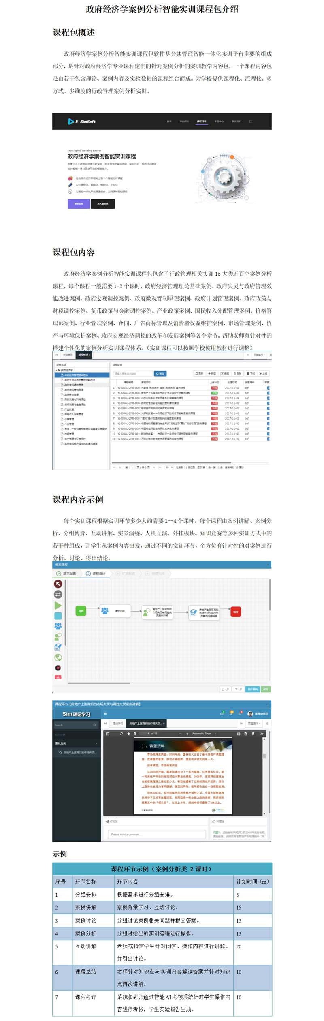
Task: Click the 刷新 refresh toolbar button
Action: (199, 373)
